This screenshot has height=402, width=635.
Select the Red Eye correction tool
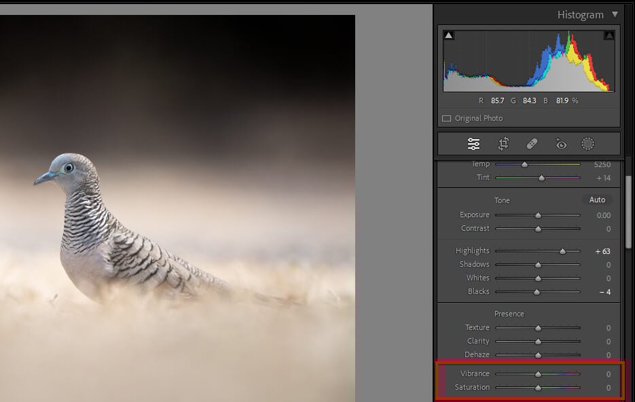560,144
